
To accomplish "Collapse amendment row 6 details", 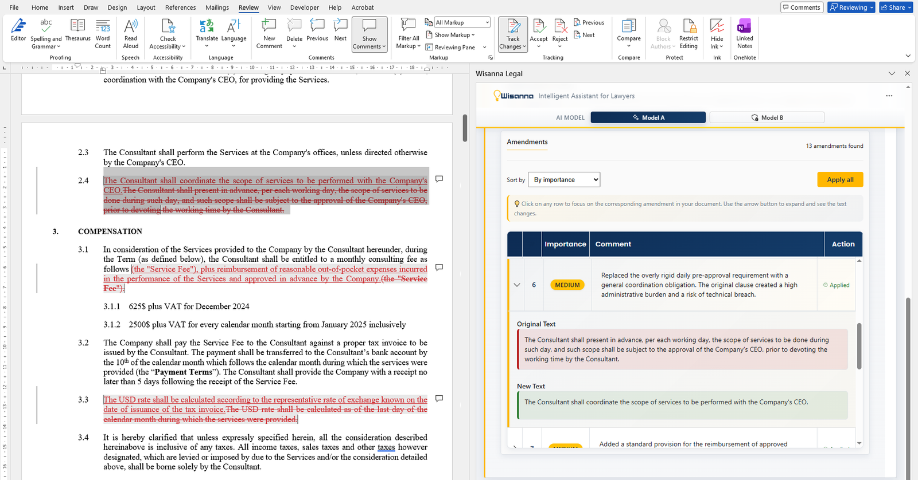I will coord(517,285).
